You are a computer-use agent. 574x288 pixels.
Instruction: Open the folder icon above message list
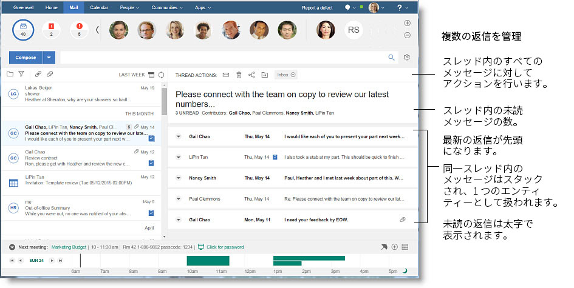click(x=10, y=74)
